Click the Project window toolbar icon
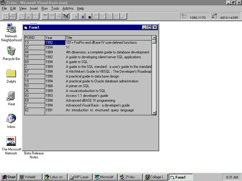Screen dimensions: 242x181 (x=66, y=16)
